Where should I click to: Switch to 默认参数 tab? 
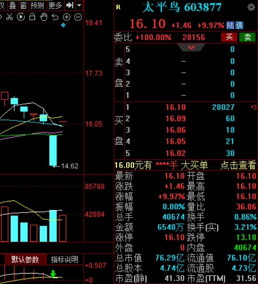(25, 259)
